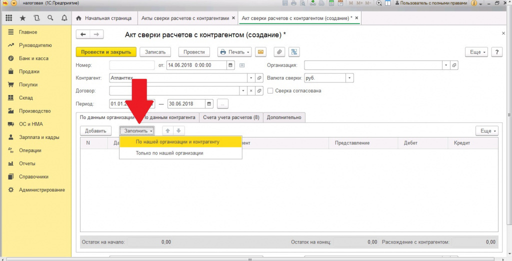
Task: Expand the Валюта сверки dropdown arrow
Action: coord(349,78)
